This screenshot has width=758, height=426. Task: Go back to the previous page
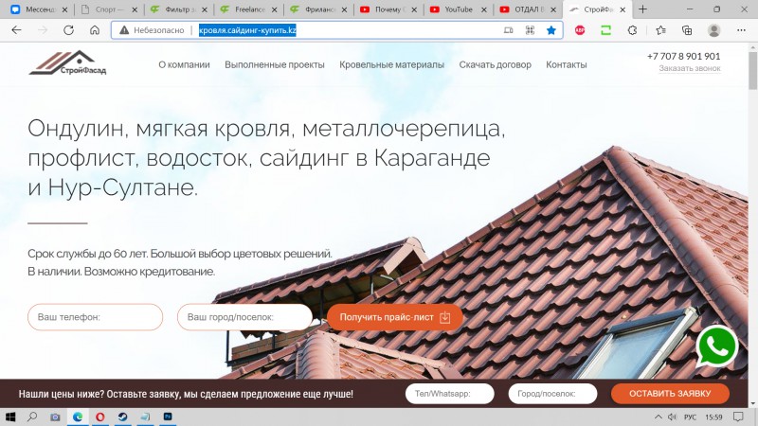tap(16, 30)
